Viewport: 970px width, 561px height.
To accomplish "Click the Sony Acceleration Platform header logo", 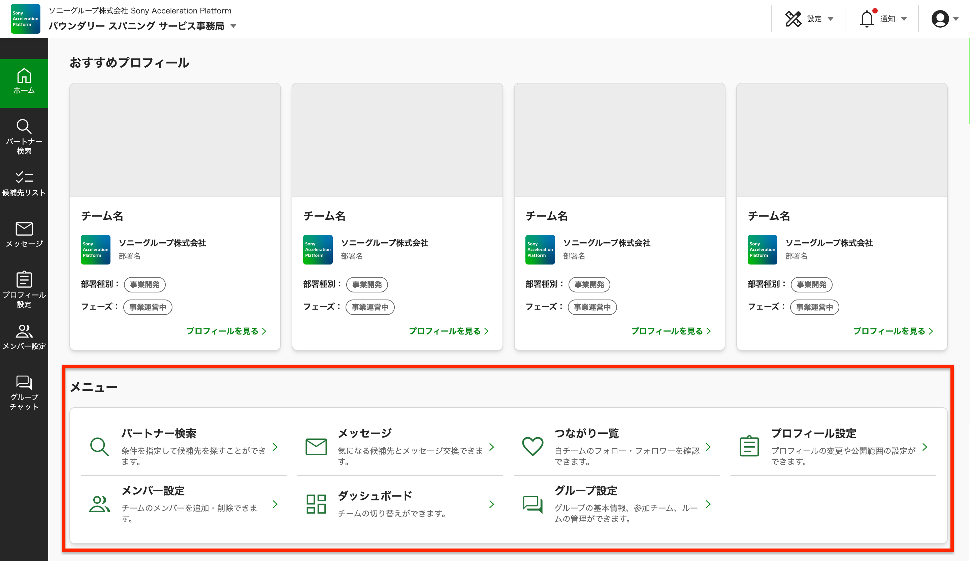I will [x=25, y=19].
